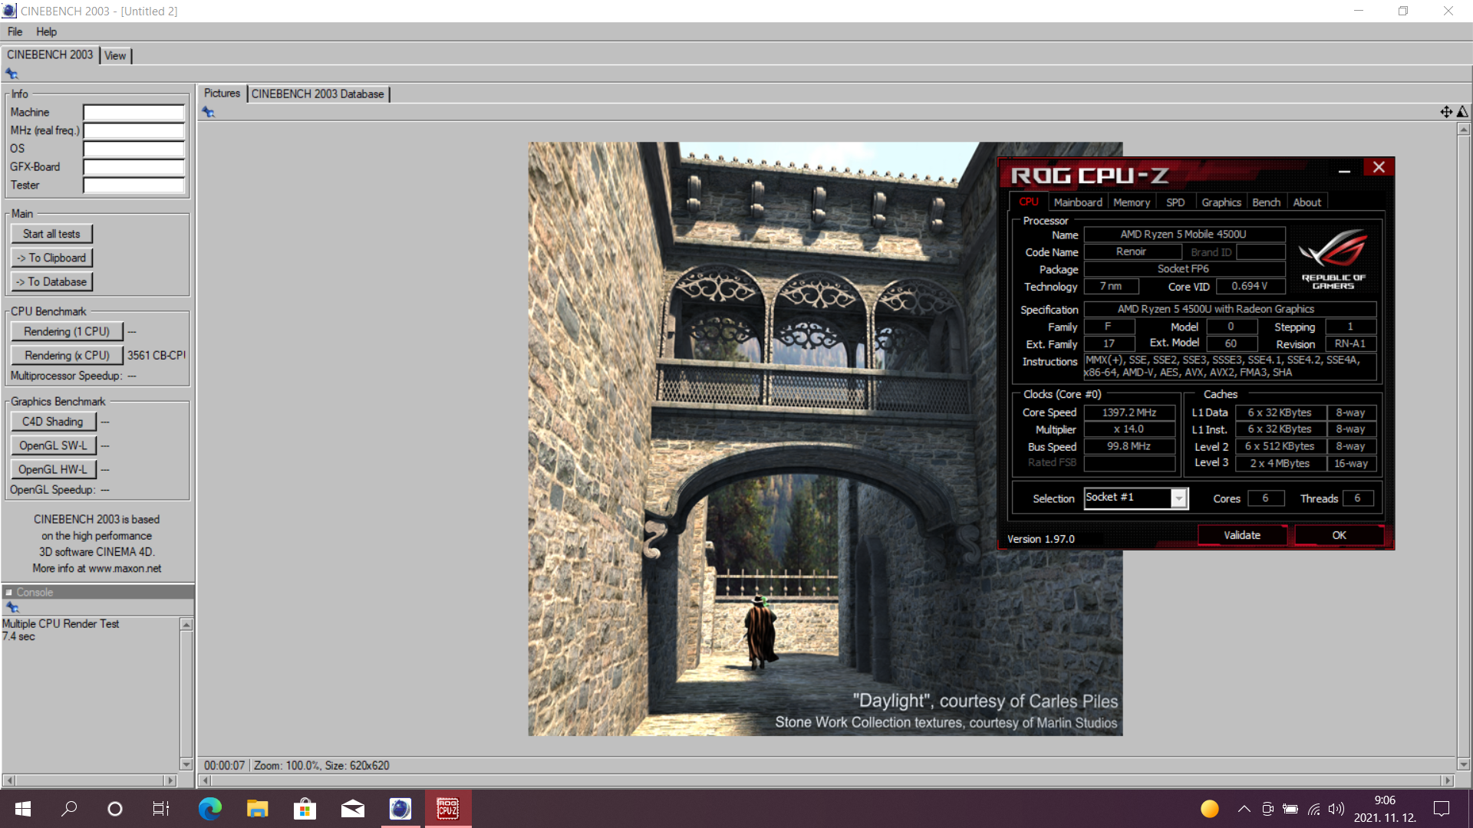Open taskbar Search
The width and height of the screenshot is (1473, 828).
point(69,809)
